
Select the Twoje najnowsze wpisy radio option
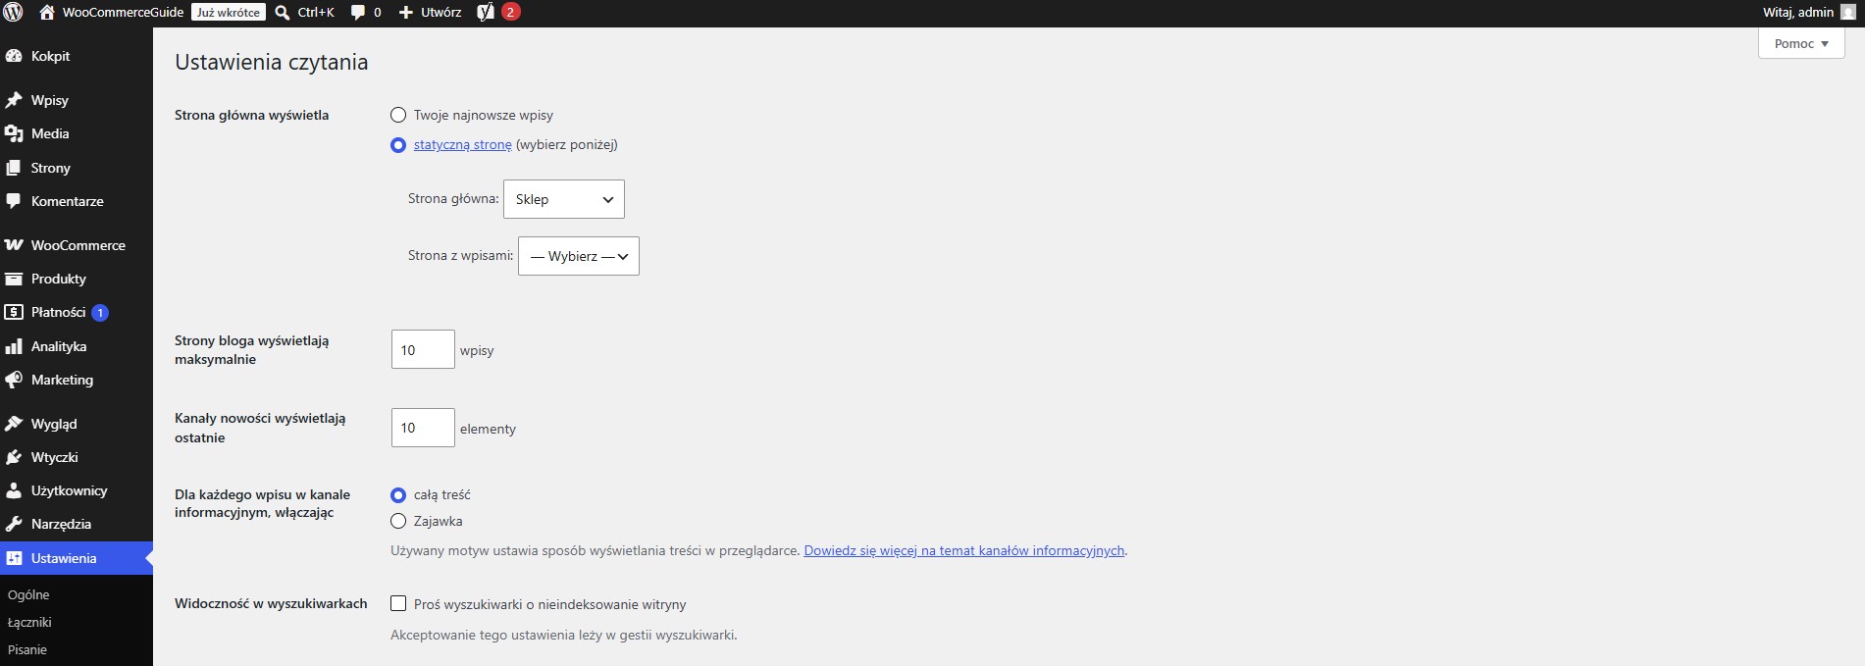coord(398,115)
